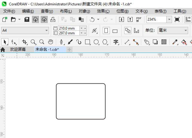Select the Connector line tool
The width and height of the screenshot is (192, 138).
point(136,42)
